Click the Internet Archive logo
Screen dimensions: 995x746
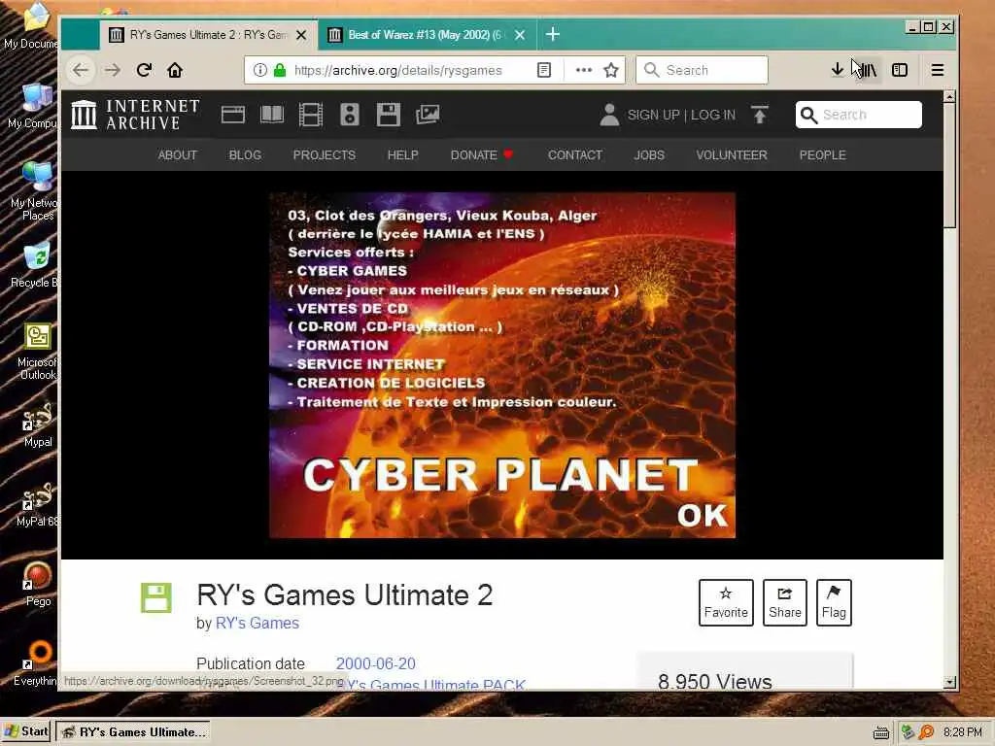135,115
